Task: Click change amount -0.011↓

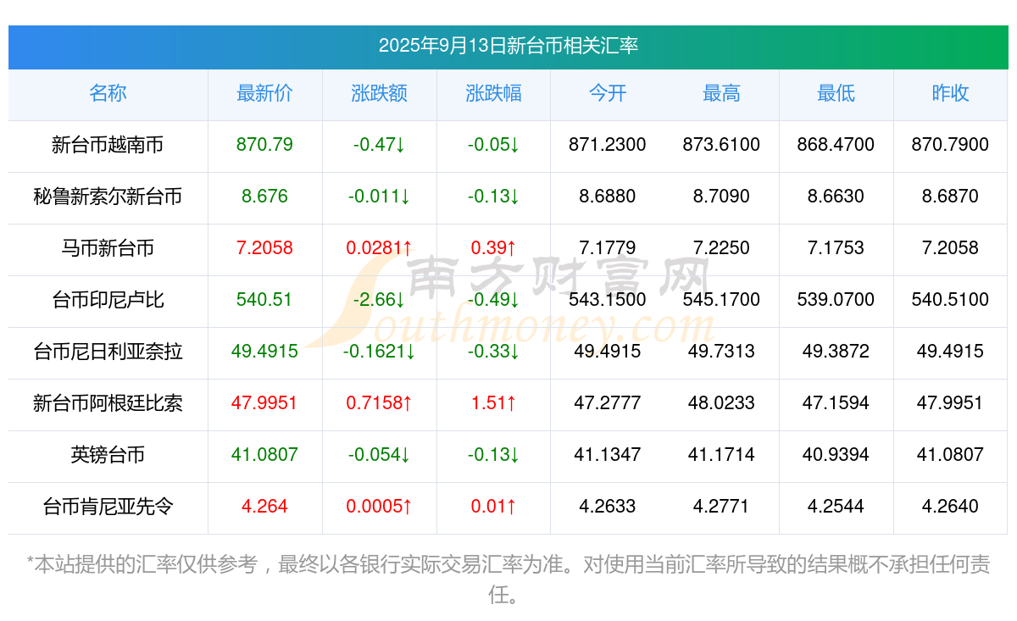Action: tap(380, 197)
